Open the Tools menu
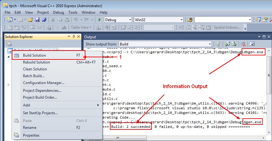Image resolution: width=272 pixels, height=141 pixels. [x=73, y=12]
